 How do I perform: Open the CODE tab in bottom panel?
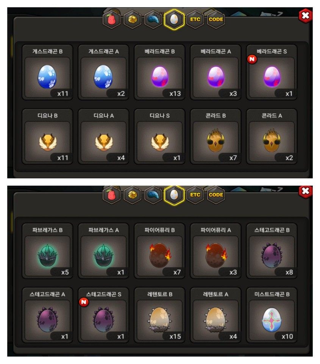tap(216, 195)
